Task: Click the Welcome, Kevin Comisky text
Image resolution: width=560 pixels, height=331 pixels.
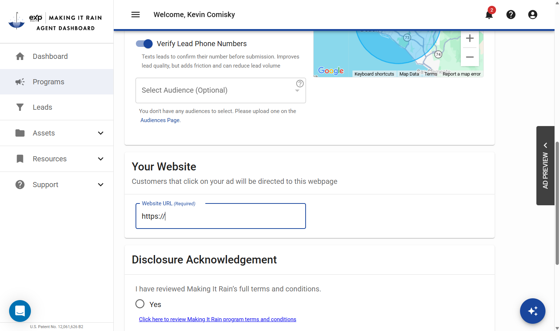Action: [x=194, y=15]
